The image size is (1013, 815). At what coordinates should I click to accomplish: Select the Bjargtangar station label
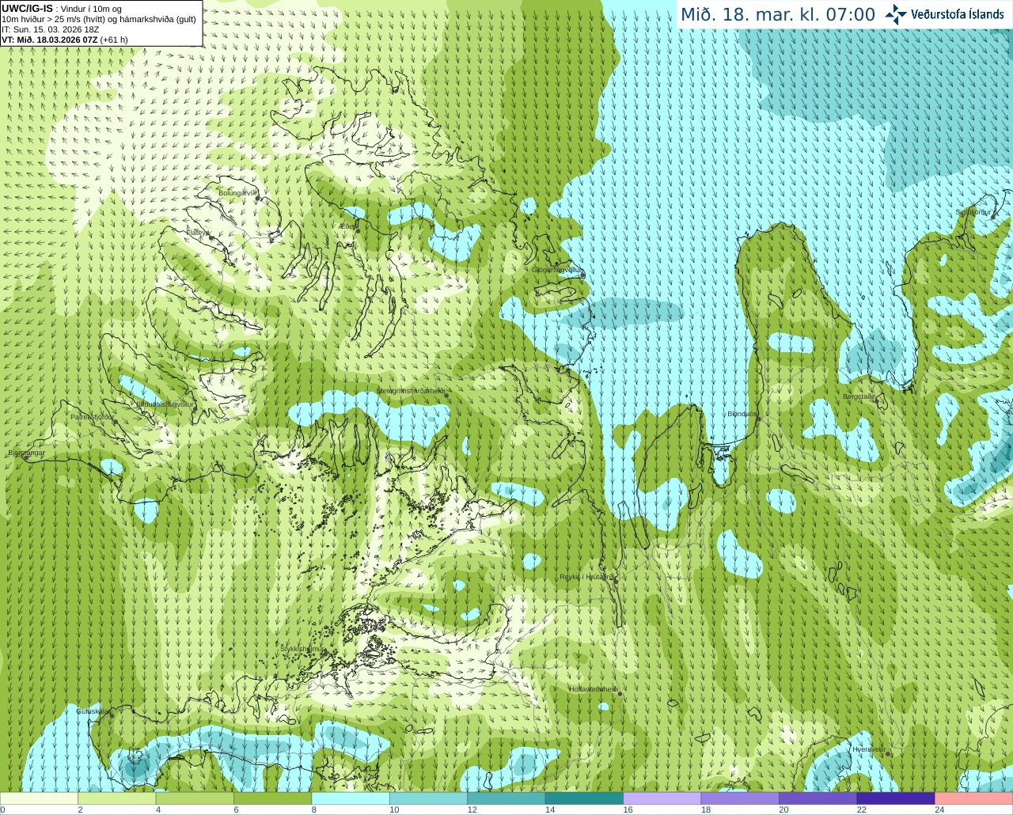pos(26,453)
